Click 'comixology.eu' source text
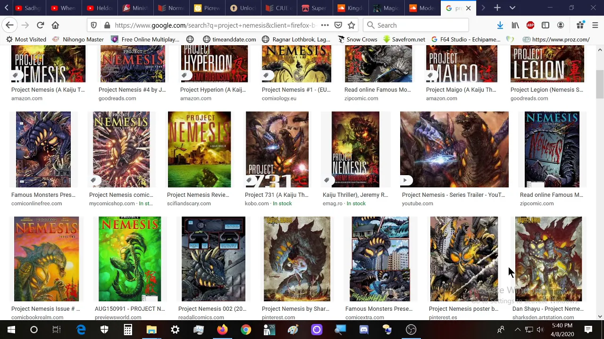 tap(279, 98)
